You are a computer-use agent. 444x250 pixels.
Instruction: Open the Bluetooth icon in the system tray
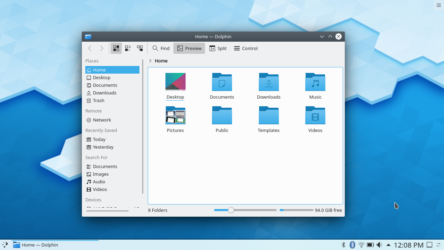[352, 245]
